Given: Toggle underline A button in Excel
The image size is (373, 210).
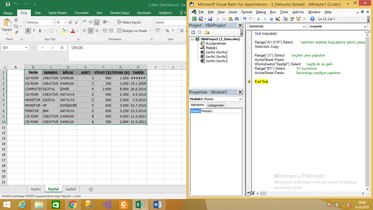Looking at the screenshot, I should pyautogui.click(x=40, y=31).
